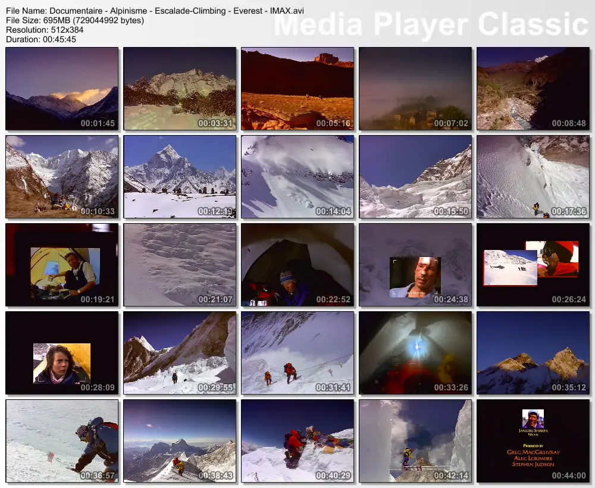595x488 pixels.
Task: Pick the tent interior thumbnail at 00:19:21
Action: pos(62,265)
